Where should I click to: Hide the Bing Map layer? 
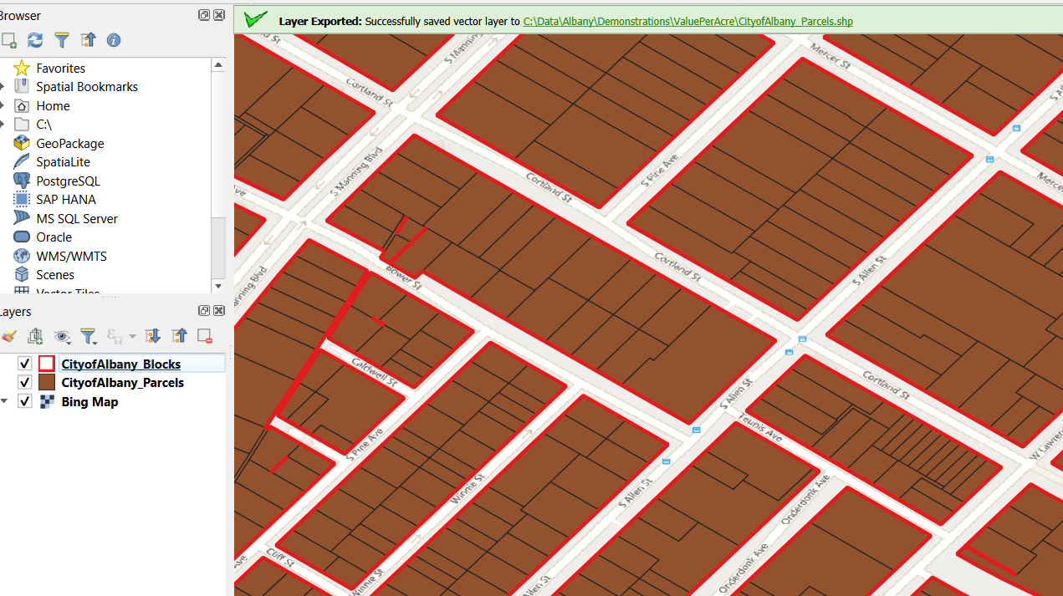click(x=25, y=402)
